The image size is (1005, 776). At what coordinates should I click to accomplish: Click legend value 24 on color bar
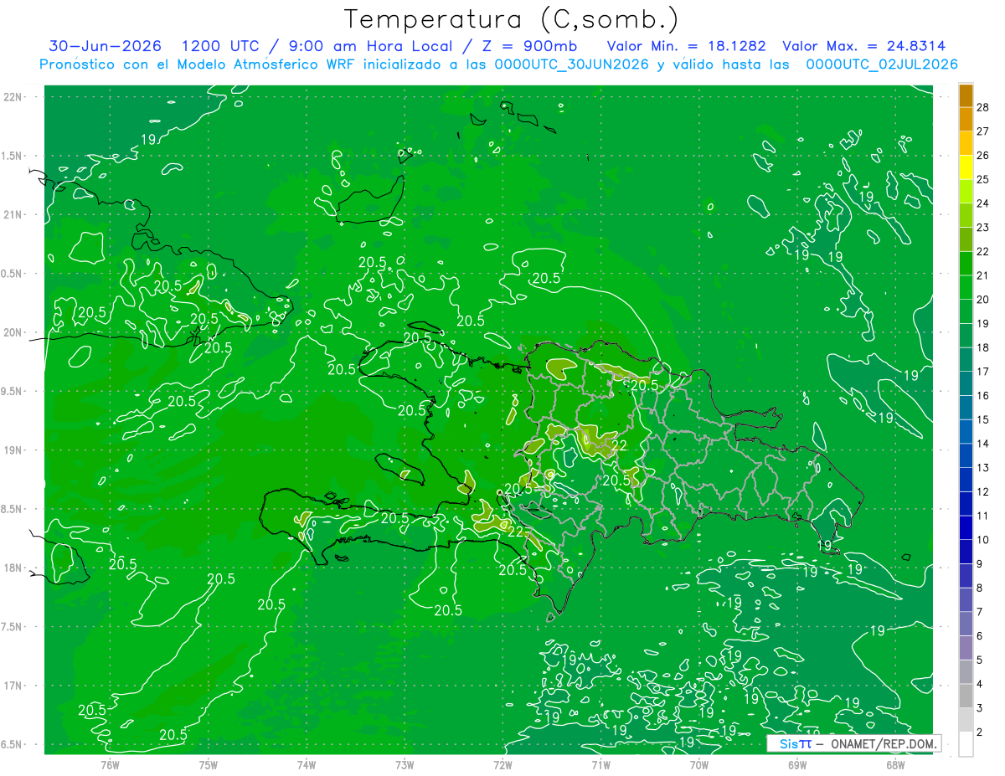[982, 203]
